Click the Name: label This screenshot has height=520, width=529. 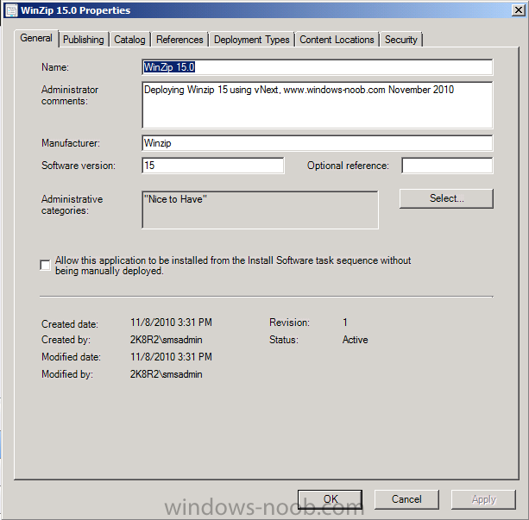coord(55,67)
